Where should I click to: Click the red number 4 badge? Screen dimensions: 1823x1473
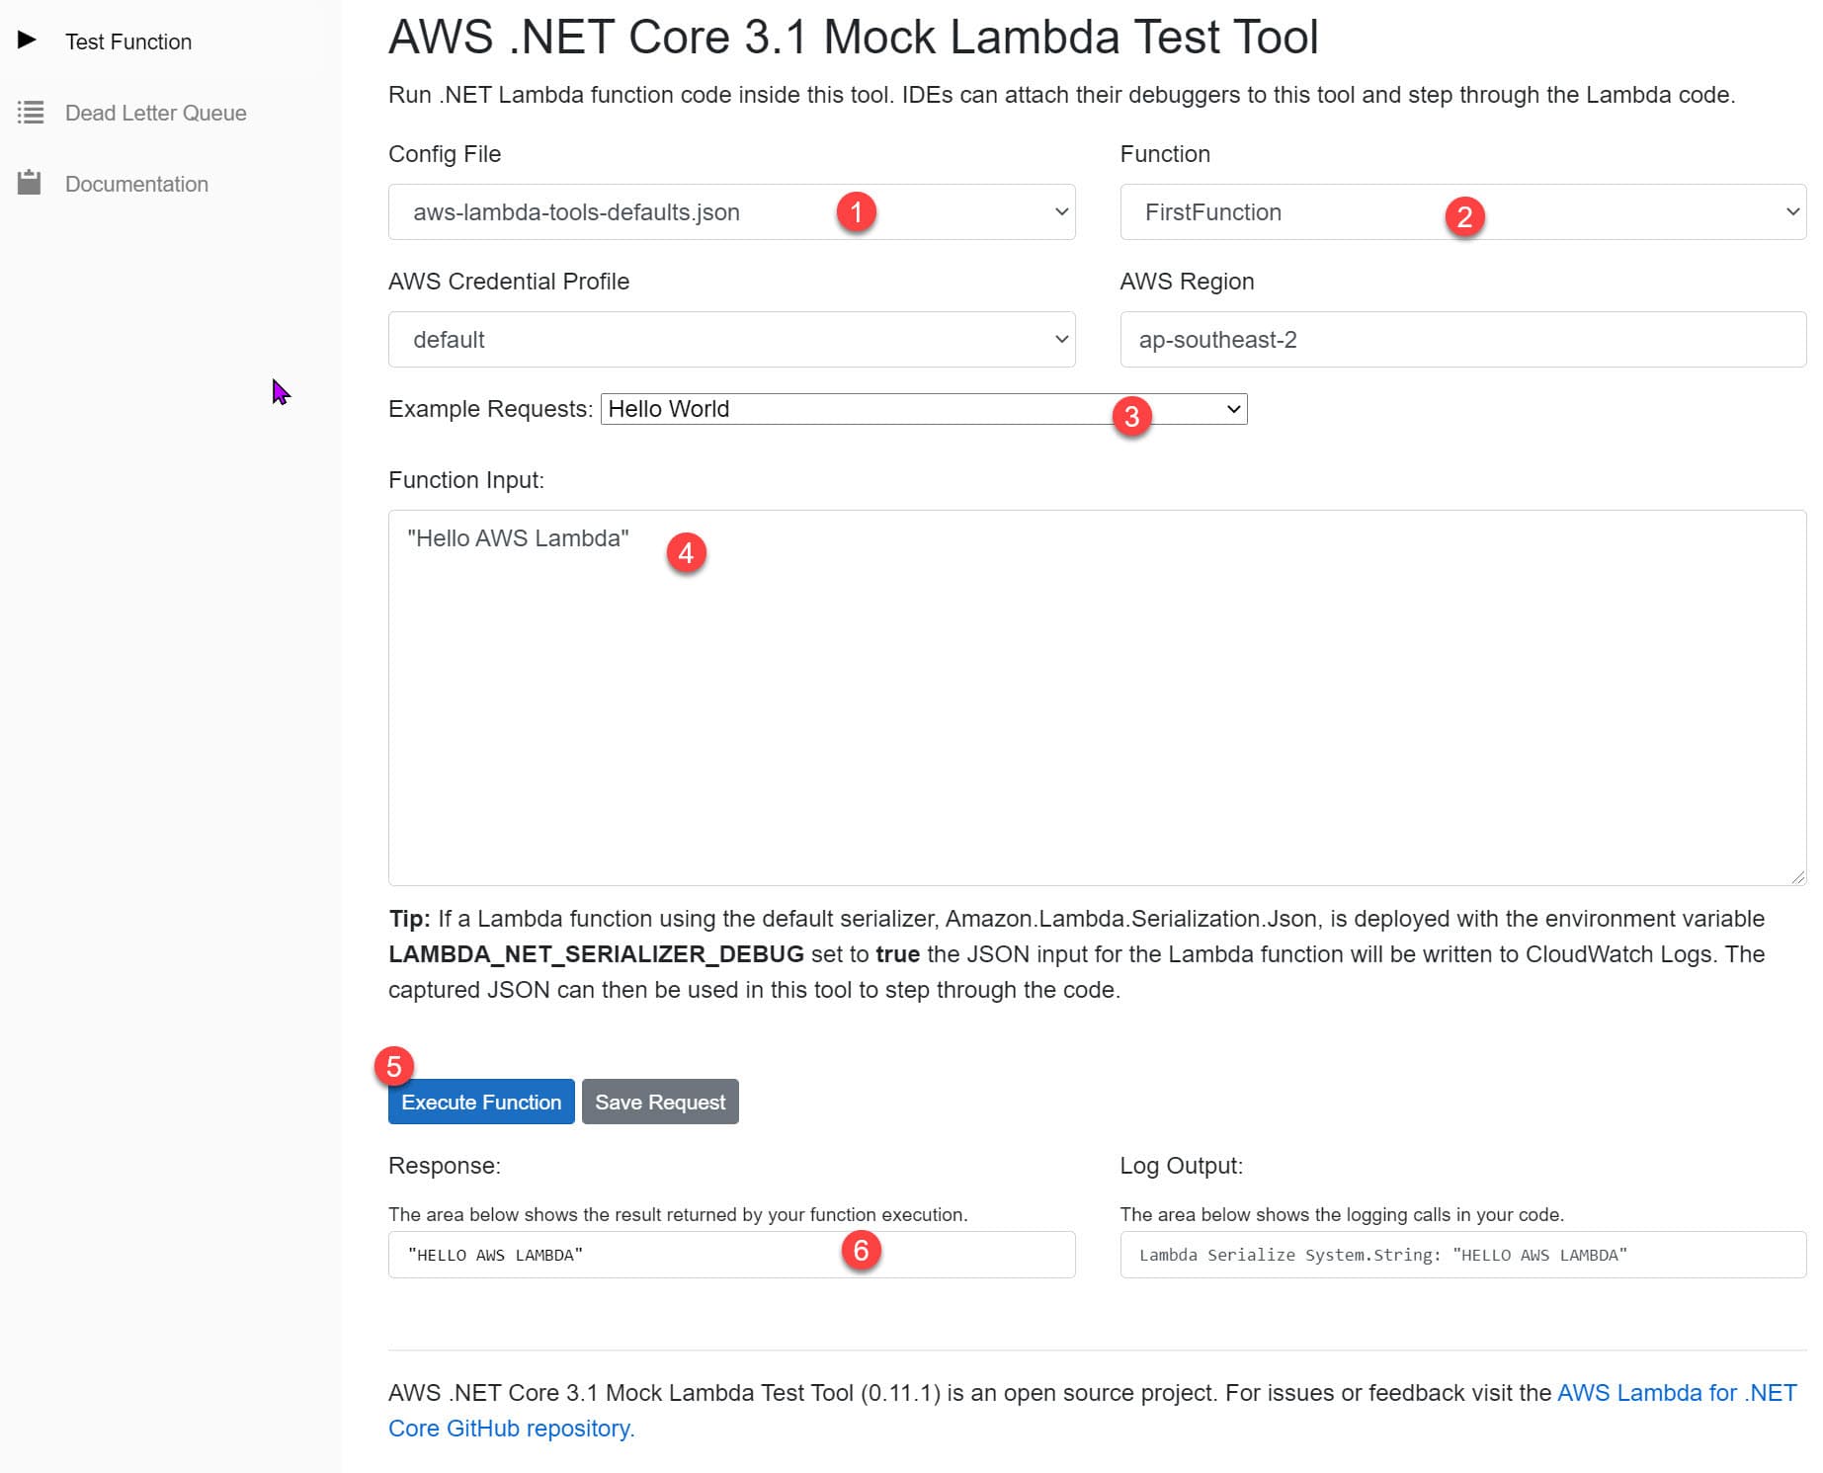[x=686, y=553]
